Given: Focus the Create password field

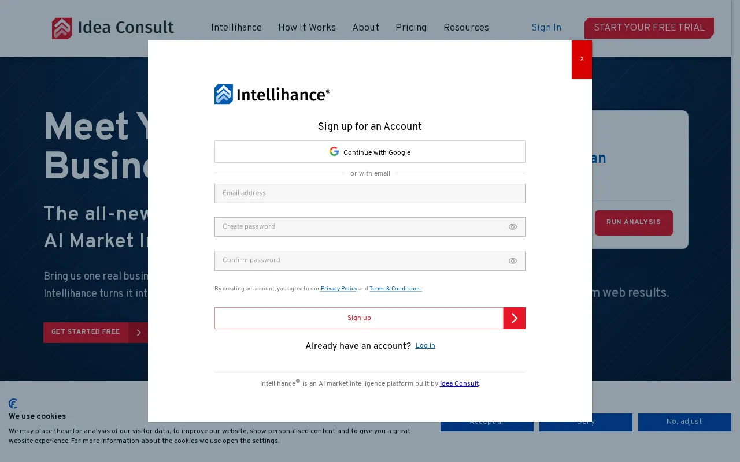Looking at the screenshot, I should [x=370, y=227].
